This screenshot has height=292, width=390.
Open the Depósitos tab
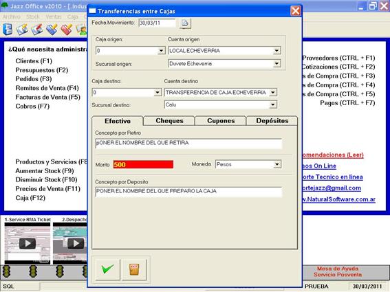pyautogui.click(x=272, y=121)
